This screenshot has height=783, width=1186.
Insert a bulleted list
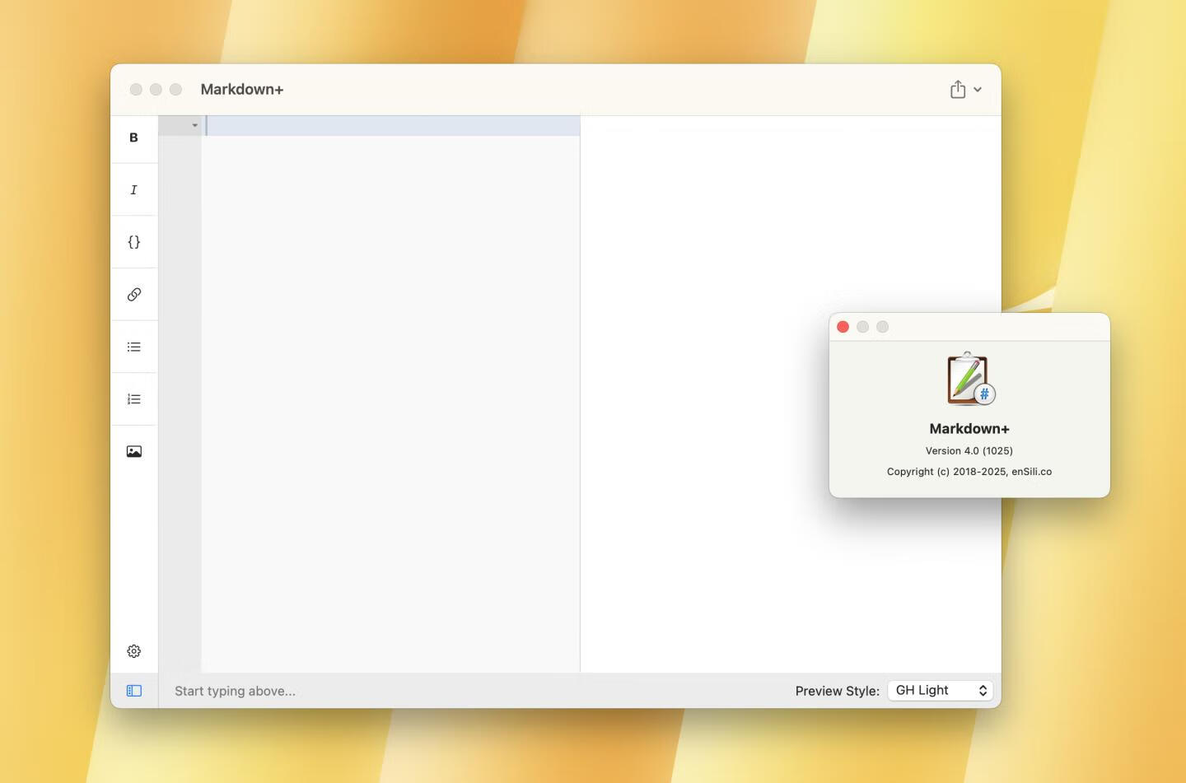(x=133, y=347)
